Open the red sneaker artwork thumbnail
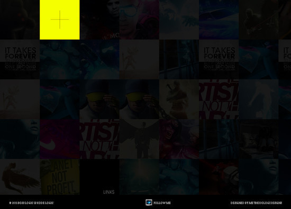This screenshot has height=209, width=291. 219,177
